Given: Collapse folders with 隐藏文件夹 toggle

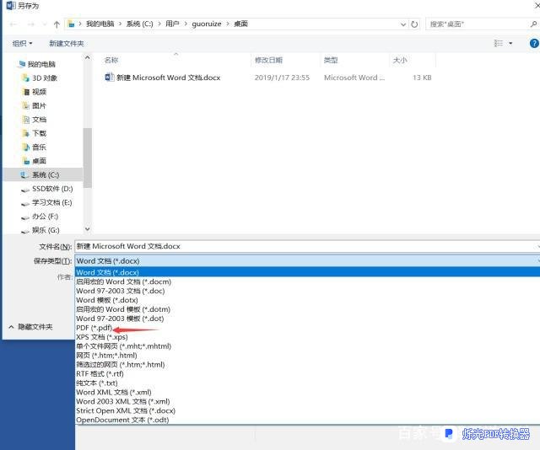Looking at the screenshot, I should click(x=30, y=327).
